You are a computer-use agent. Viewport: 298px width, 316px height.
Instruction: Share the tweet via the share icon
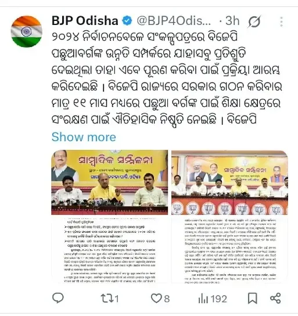[x=275, y=298]
